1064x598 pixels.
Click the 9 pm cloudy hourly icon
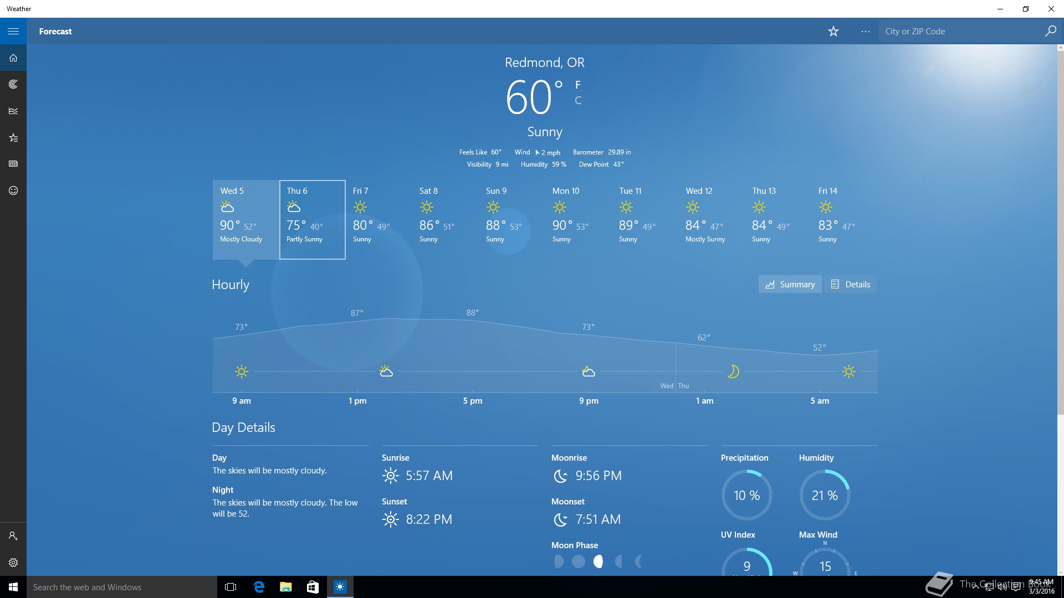589,372
